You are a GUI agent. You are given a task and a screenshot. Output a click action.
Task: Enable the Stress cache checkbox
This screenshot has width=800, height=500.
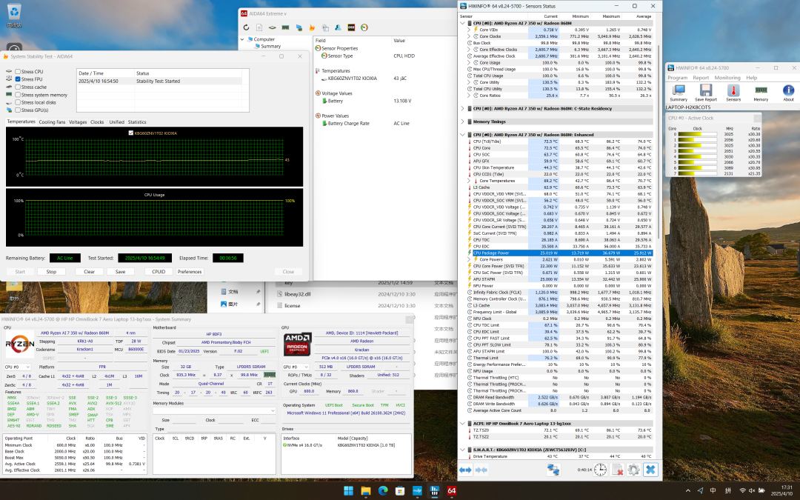(18, 87)
